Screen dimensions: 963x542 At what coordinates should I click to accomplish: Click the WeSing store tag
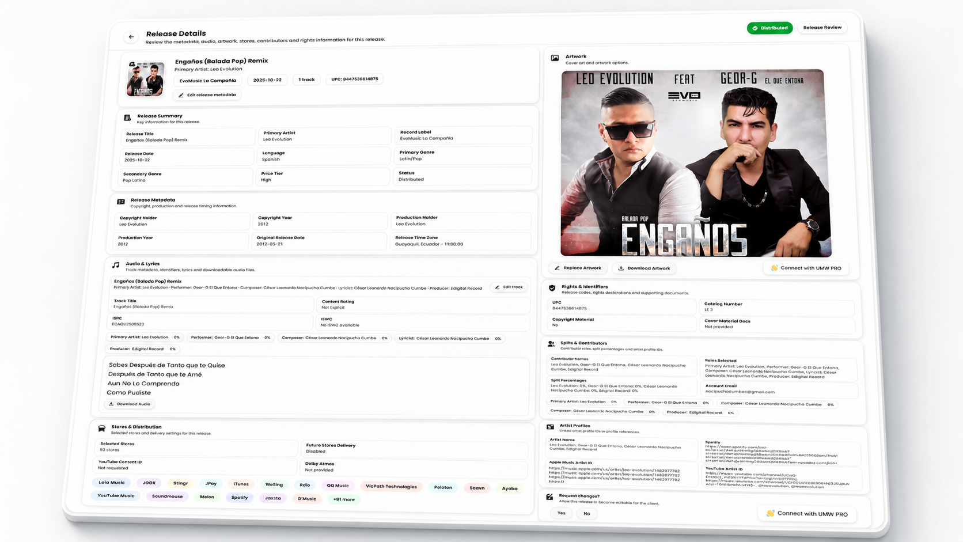pos(274,484)
